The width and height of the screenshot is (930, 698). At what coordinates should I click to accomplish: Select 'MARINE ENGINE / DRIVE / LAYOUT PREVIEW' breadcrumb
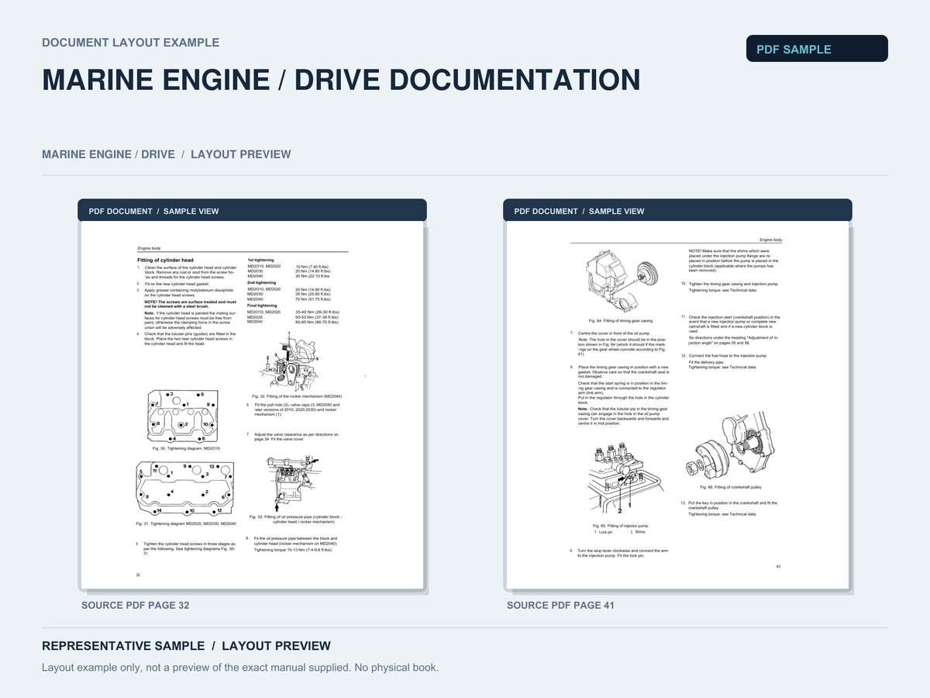tap(167, 154)
